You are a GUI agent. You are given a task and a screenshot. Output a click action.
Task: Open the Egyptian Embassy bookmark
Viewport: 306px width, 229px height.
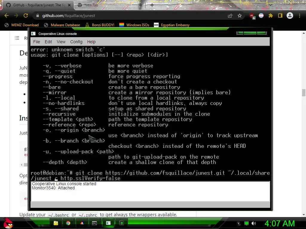(x=172, y=25)
